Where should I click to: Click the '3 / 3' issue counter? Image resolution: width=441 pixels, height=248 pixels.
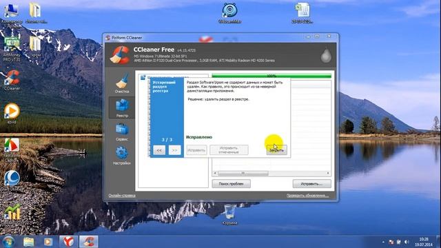(167, 139)
